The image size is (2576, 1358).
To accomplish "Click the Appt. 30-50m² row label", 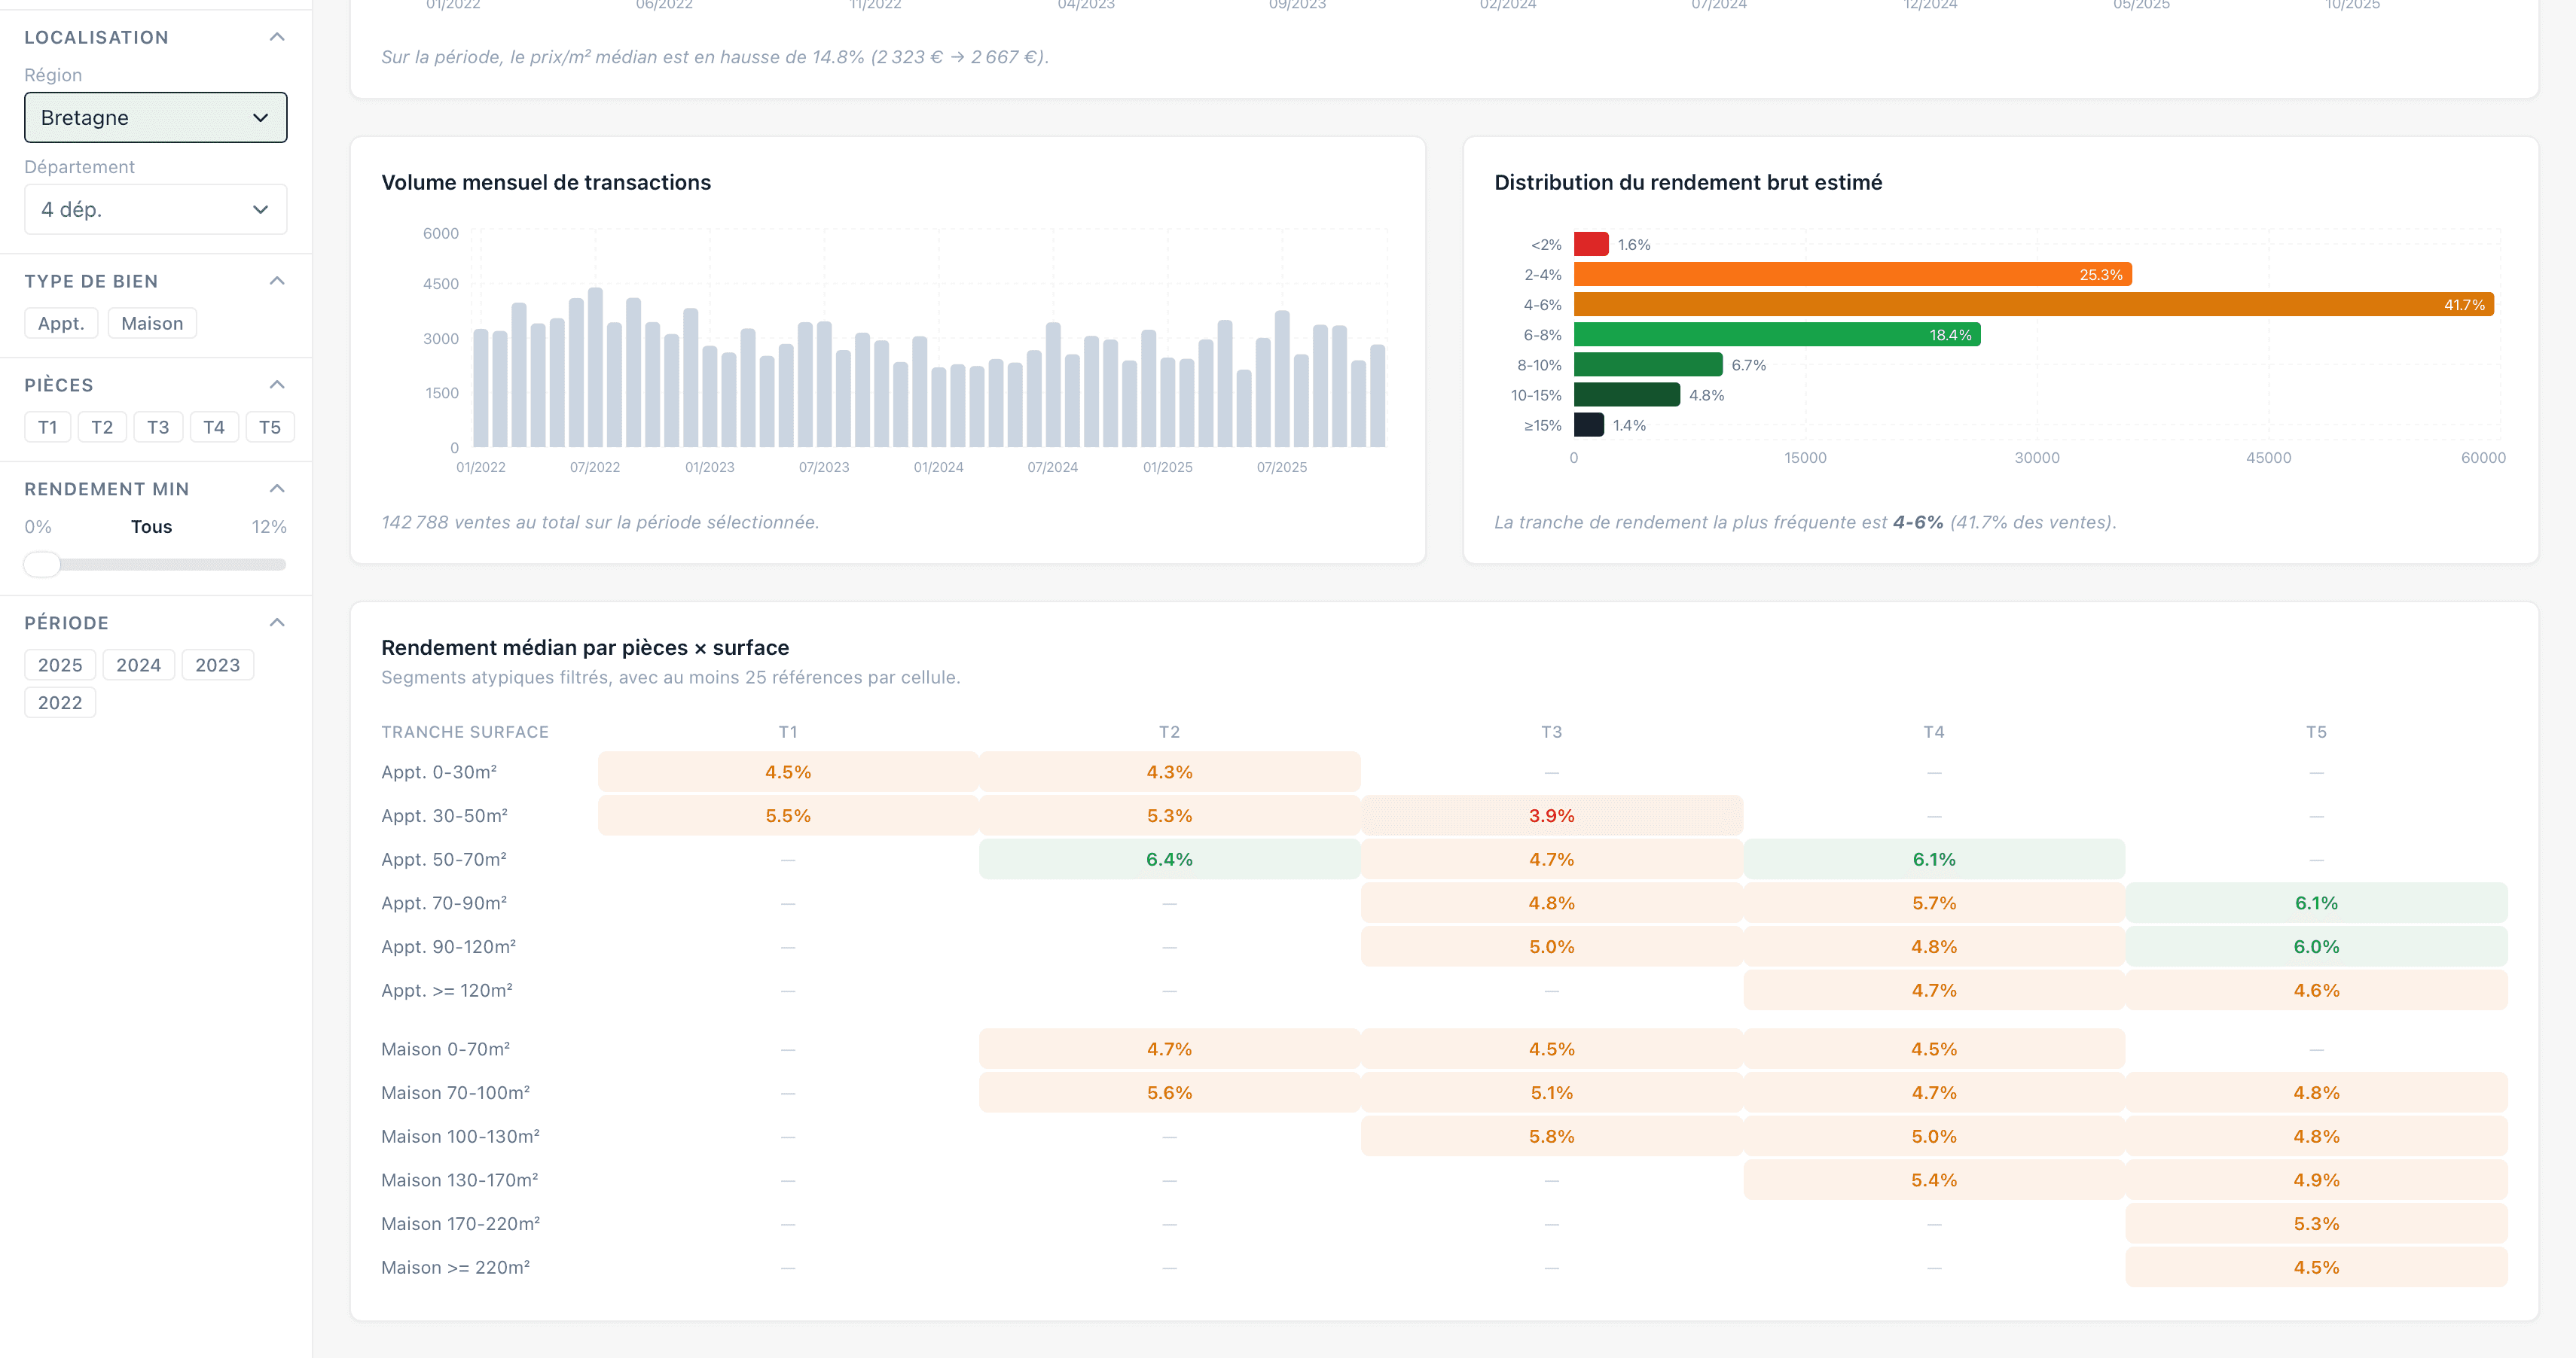I will click(x=444, y=817).
